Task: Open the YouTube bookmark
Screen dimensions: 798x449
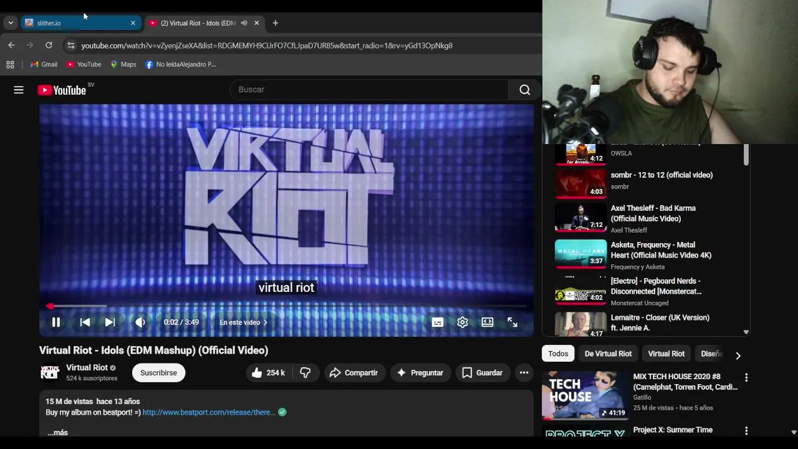Action: click(84, 64)
